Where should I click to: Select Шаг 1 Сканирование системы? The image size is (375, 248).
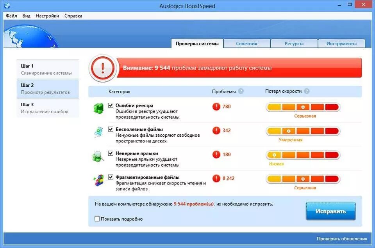(x=48, y=69)
